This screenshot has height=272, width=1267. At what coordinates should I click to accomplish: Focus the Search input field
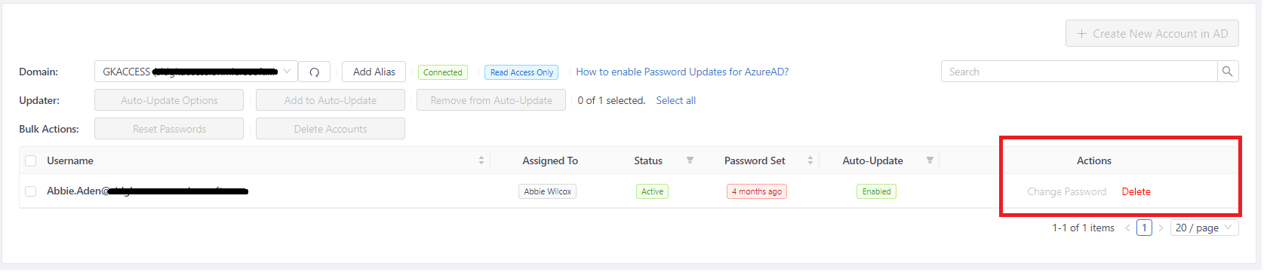click(x=1079, y=72)
